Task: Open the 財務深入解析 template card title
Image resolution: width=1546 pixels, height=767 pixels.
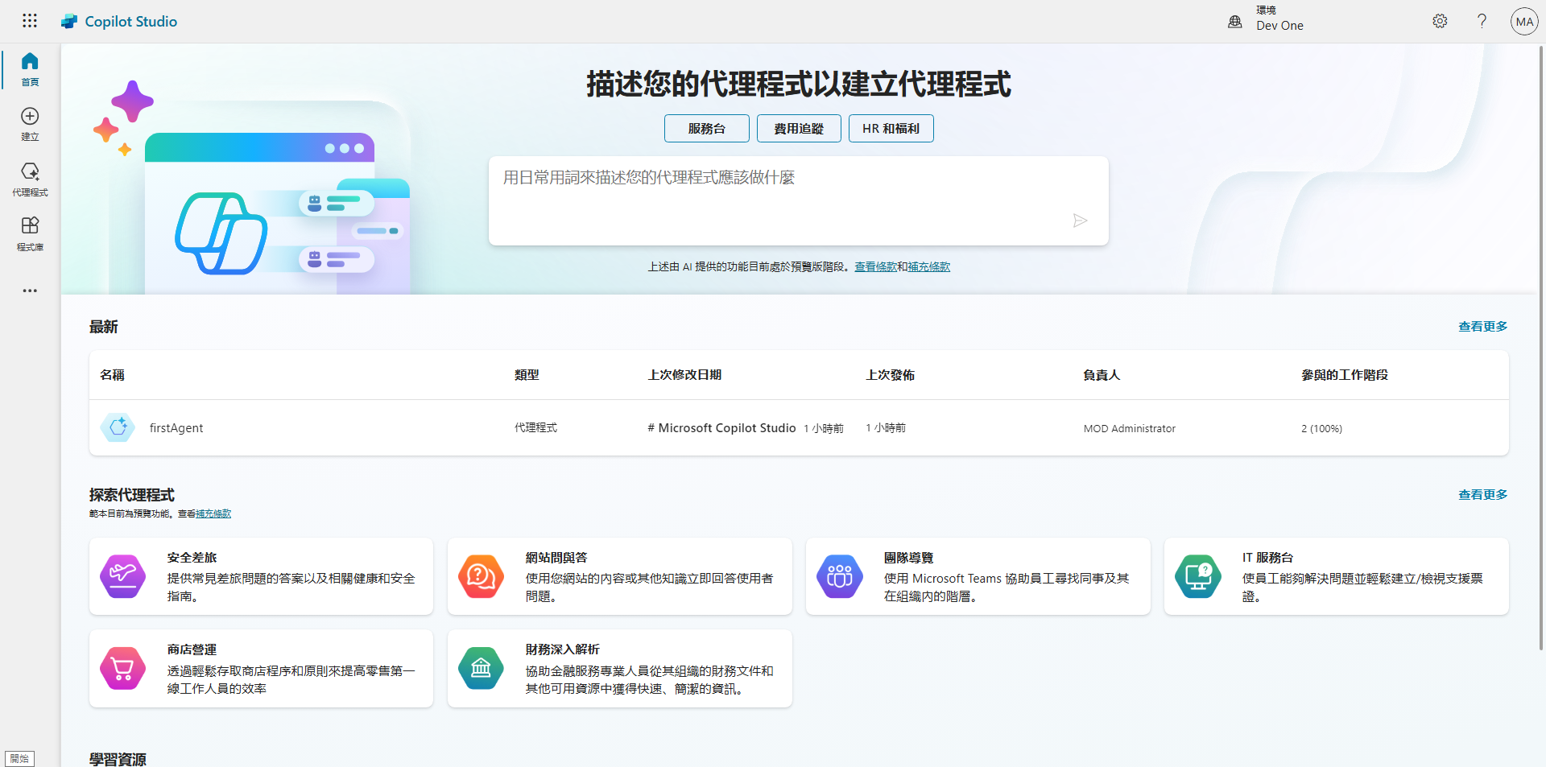Action: click(563, 649)
